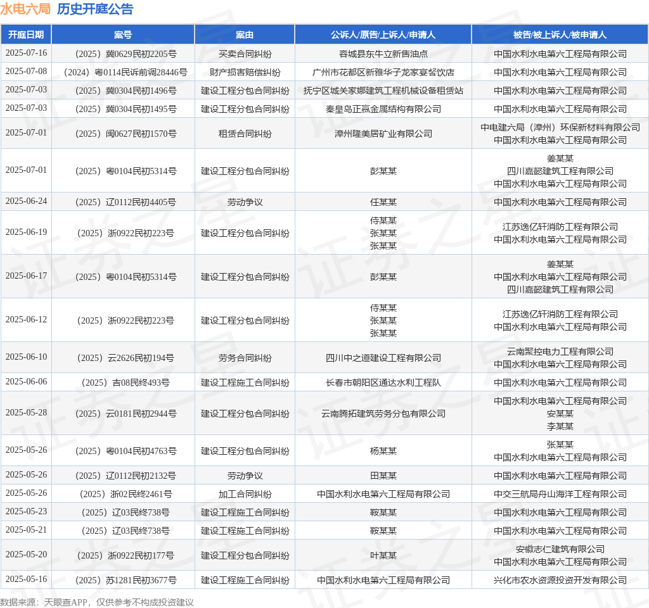
Task: Click defendant 兴化市农水资源投资开发有限公司
Action: pos(560,581)
